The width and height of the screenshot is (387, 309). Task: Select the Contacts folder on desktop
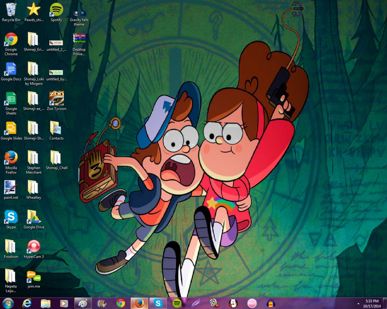(x=56, y=128)
